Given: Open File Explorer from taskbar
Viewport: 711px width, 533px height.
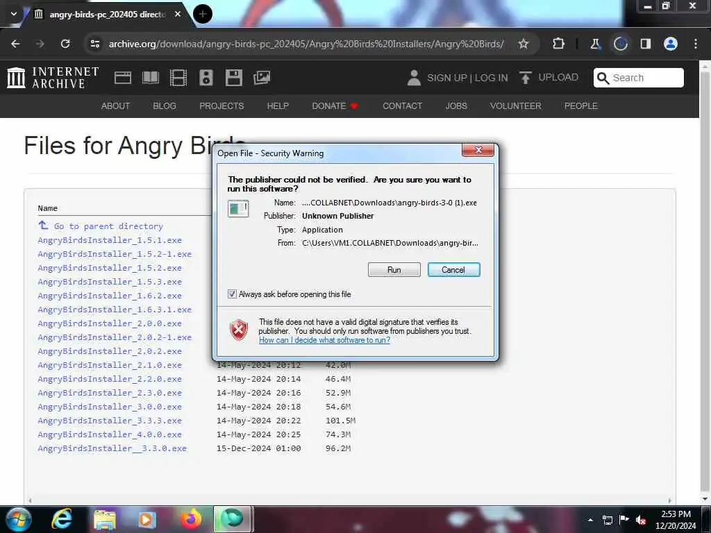Looking at the screenshot, I should [x=105, y=519].
